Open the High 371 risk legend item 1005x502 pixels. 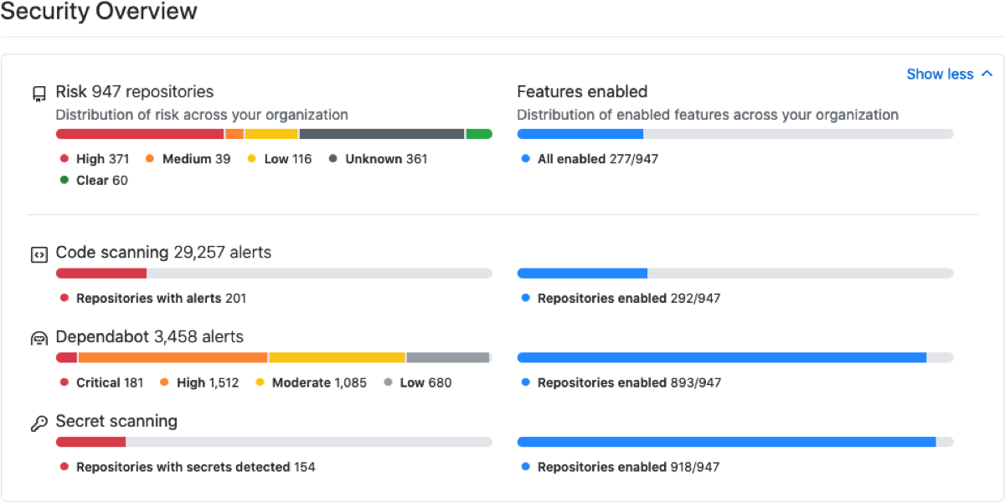[x=95, y=159]
